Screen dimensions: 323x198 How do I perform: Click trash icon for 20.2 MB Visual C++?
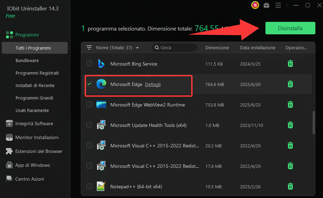click(290, 146)
